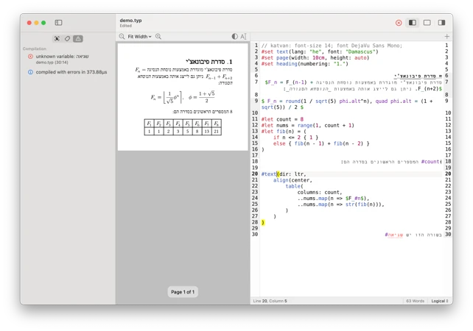Click the '63 Words' counter in status bar
Screen dimensions: 473x331
pyautogui.click(x=415, y=301)
